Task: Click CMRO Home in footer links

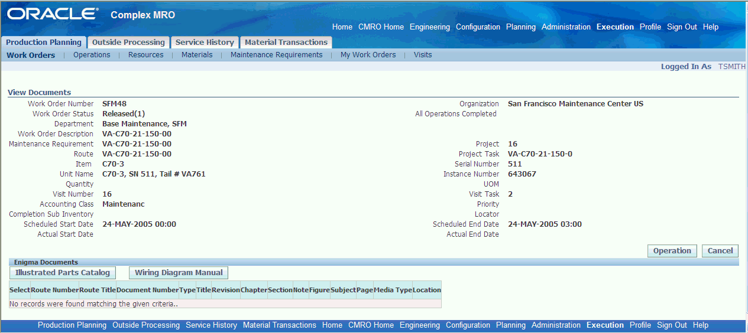Action: pos(371,325)
